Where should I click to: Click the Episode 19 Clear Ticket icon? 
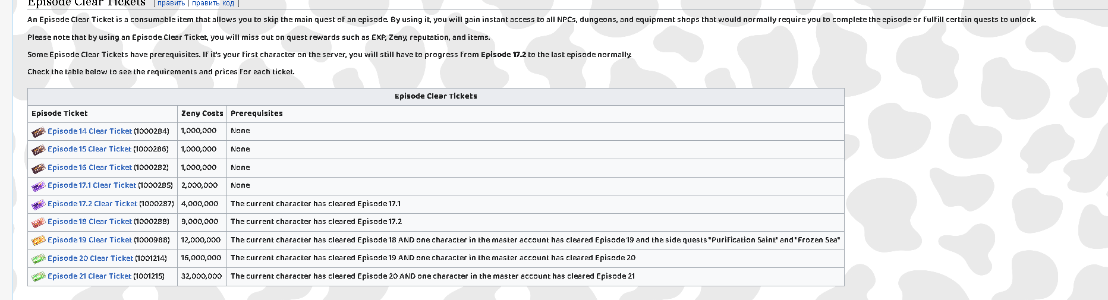[x=39, y=241]
